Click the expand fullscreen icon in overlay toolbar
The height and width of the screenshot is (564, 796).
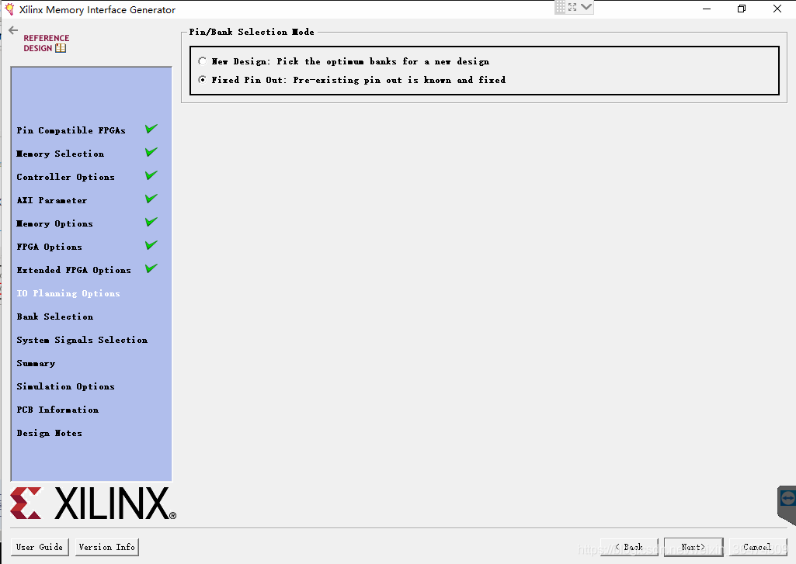[572, 7]
